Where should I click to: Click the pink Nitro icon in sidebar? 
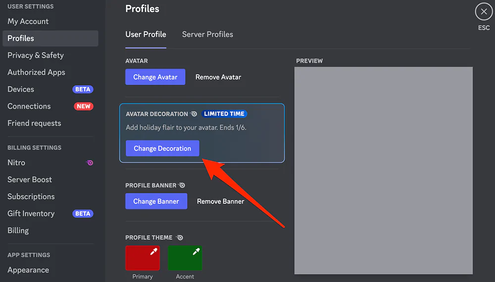(90, 163)
